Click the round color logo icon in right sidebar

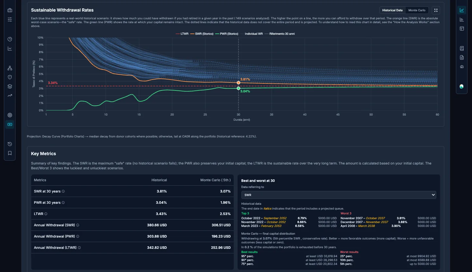coord(462,87)
